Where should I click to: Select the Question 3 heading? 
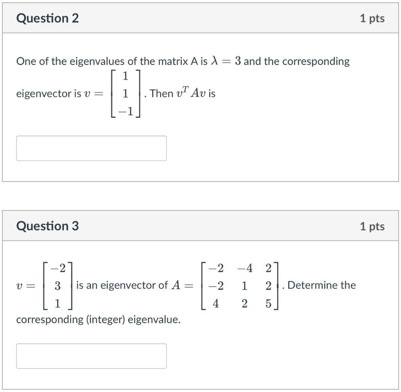(x=47, y=226)
